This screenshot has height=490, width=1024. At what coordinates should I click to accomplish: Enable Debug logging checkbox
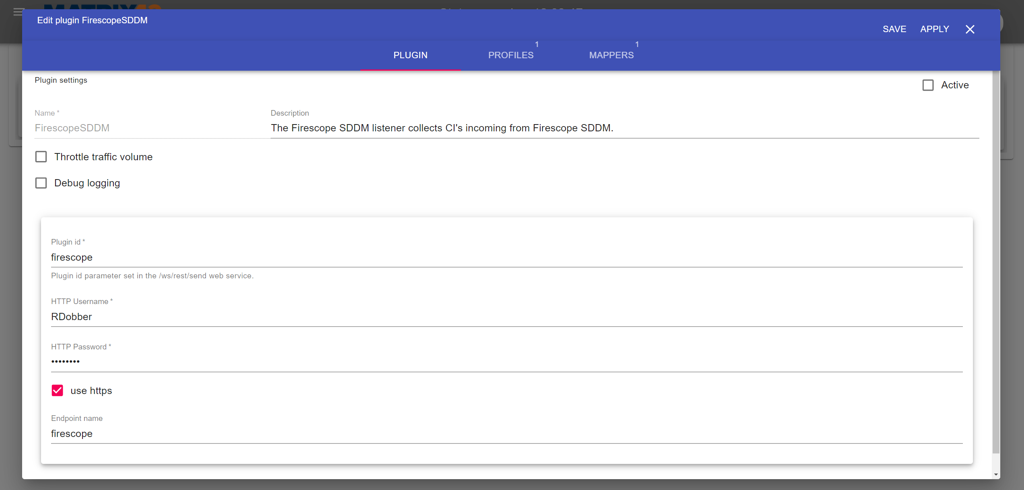[41, 183]
